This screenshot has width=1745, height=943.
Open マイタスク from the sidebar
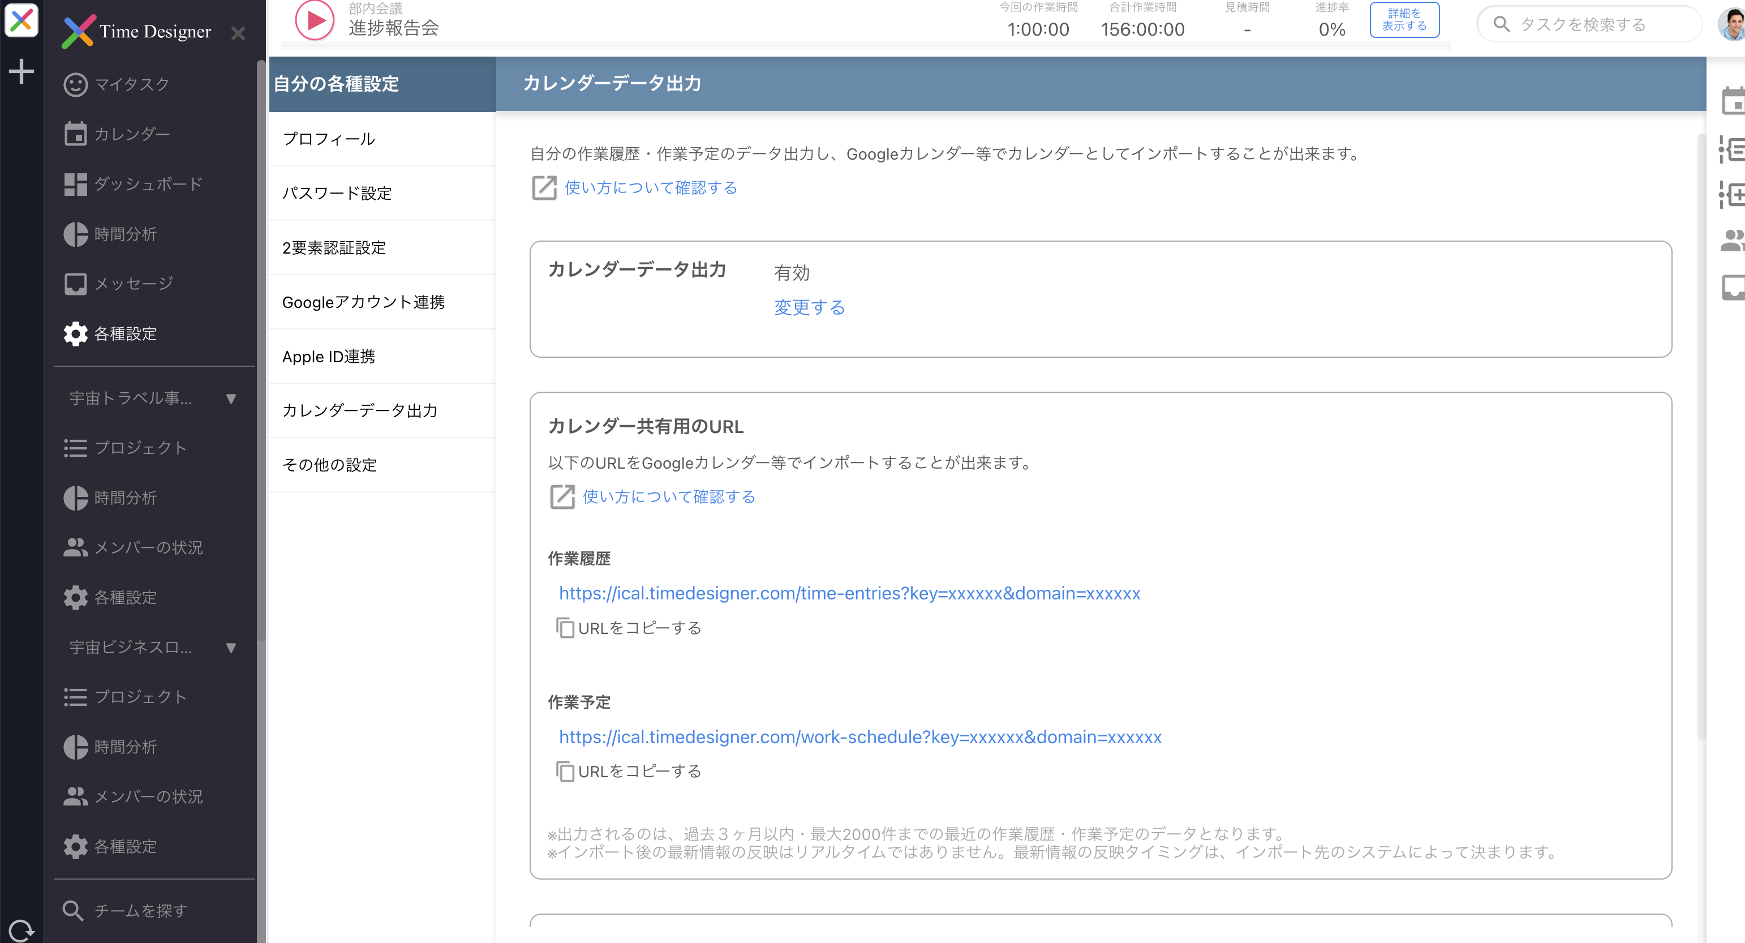(117, 84)
